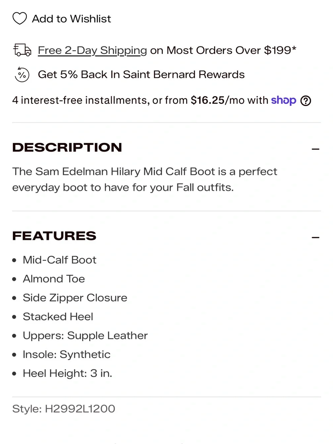
Task: Click the Uppers: Supple Leather item
Action: click(85, 335)
